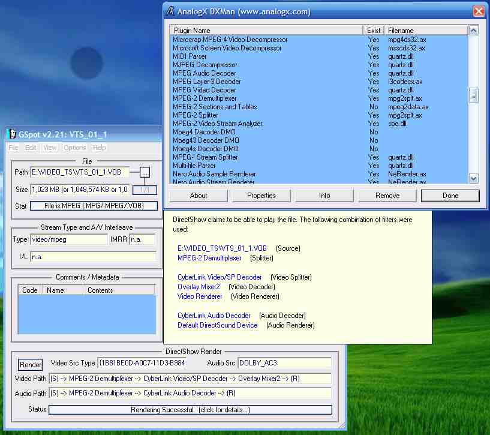Image resolution: width=490 pixels, height=435 pixels.
Task: Click the Video Path field
Action: [x=190, y=379]
